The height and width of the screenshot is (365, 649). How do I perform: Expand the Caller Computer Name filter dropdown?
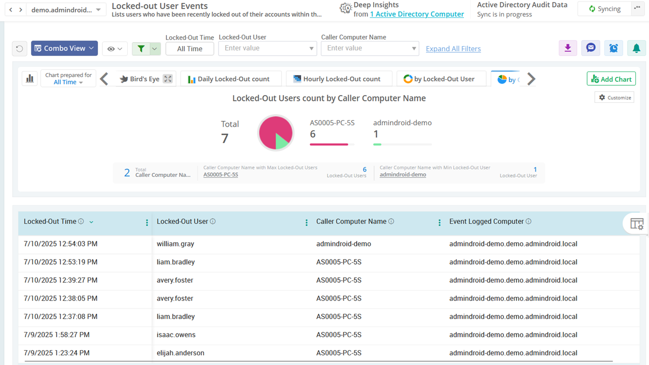414,49
